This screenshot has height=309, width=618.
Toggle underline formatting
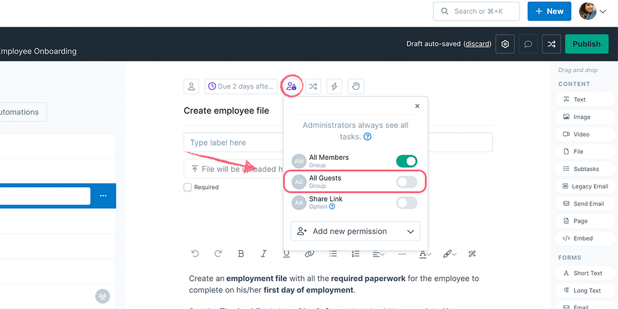[x=287, y=254]
